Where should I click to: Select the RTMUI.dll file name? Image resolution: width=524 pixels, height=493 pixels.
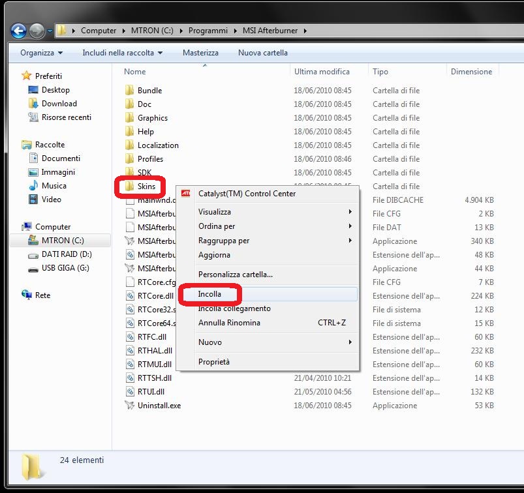pos(155,364)
